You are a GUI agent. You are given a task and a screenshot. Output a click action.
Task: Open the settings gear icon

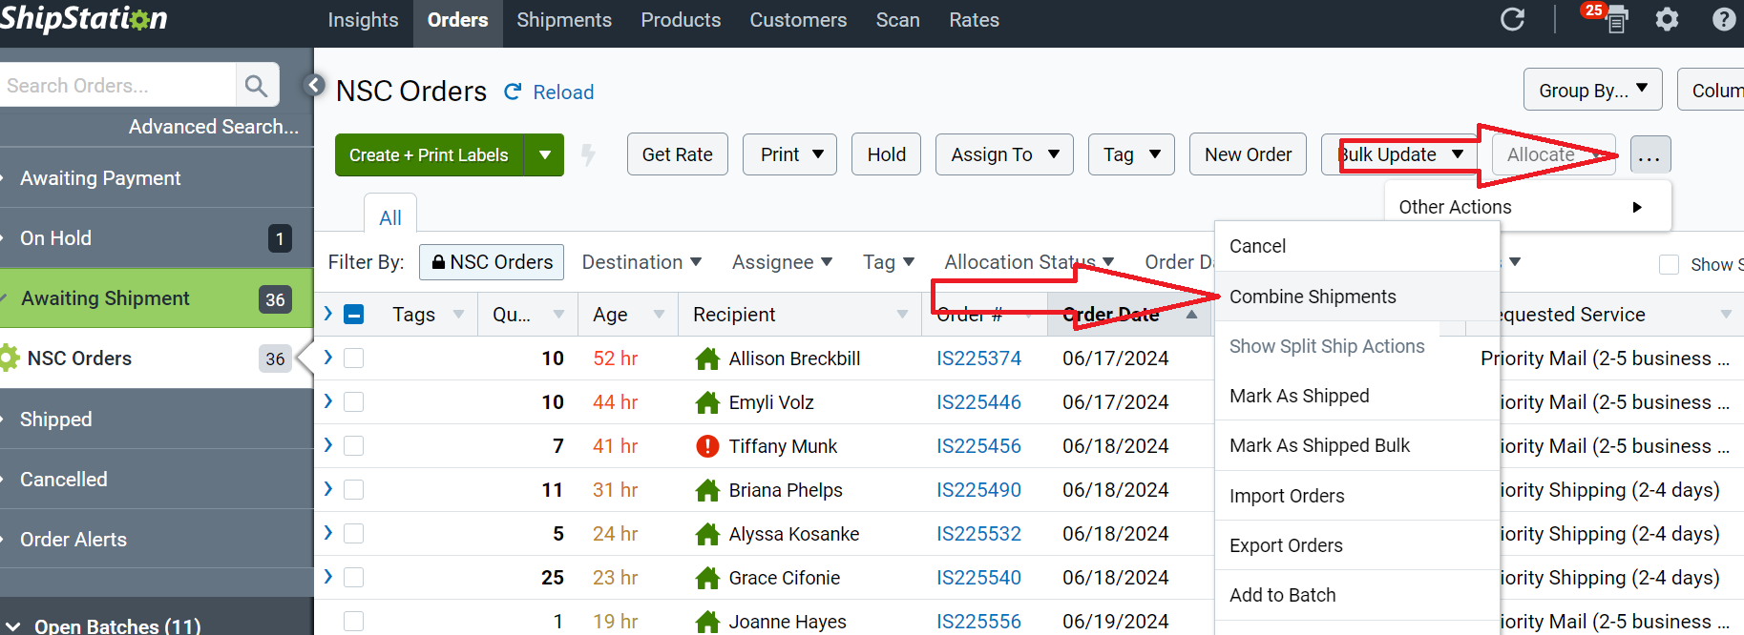click(1667, 19)
